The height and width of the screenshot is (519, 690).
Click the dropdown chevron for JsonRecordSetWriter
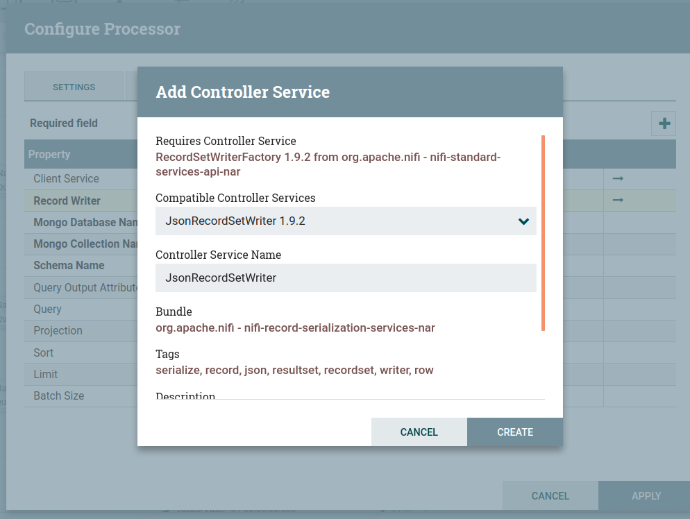pos(523,221)
